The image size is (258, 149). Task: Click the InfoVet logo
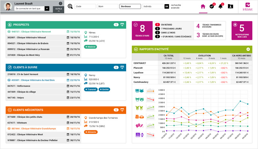[247, 7]
